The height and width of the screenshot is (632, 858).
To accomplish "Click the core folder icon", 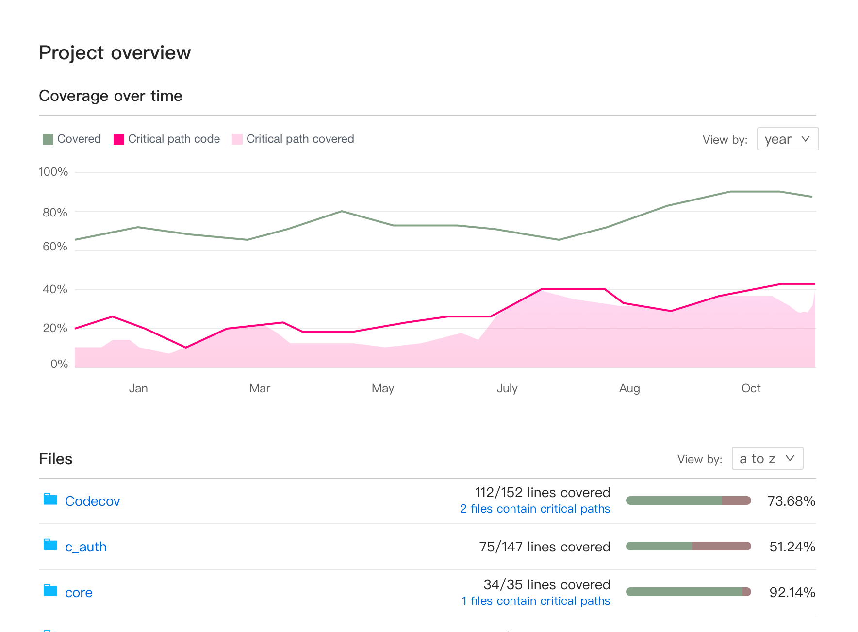I will 50,590.
